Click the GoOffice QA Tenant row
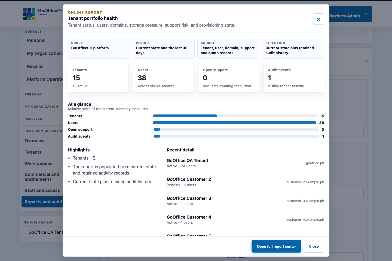Screen dimensions: 392x261 tap(245, 163)
